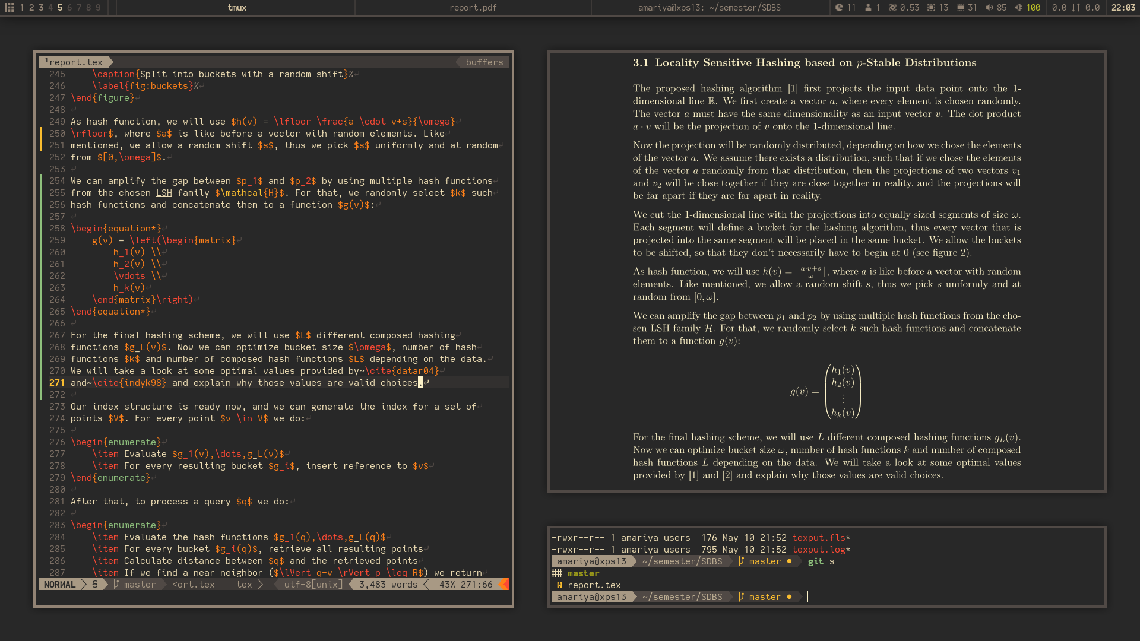Click the pacman package updates icon
Screen dimensions: 1140x641
[x=839, y=8]
